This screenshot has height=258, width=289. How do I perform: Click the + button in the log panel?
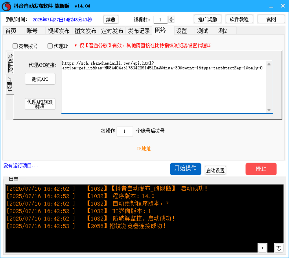pyautogui.click(x=262, y=248)
